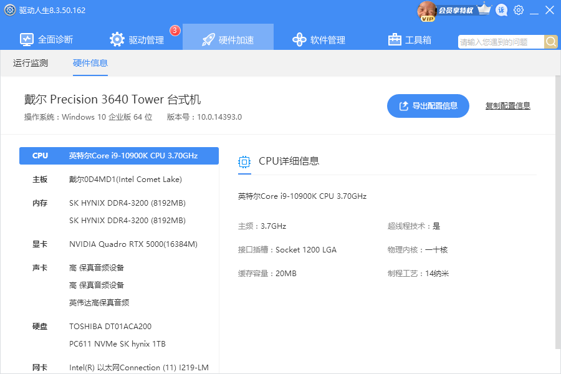This screenshot has width=561, height=374.
Task: Select the PC611 NVMe SK hynix 1TB row
Action: click(x=119, y=344)
